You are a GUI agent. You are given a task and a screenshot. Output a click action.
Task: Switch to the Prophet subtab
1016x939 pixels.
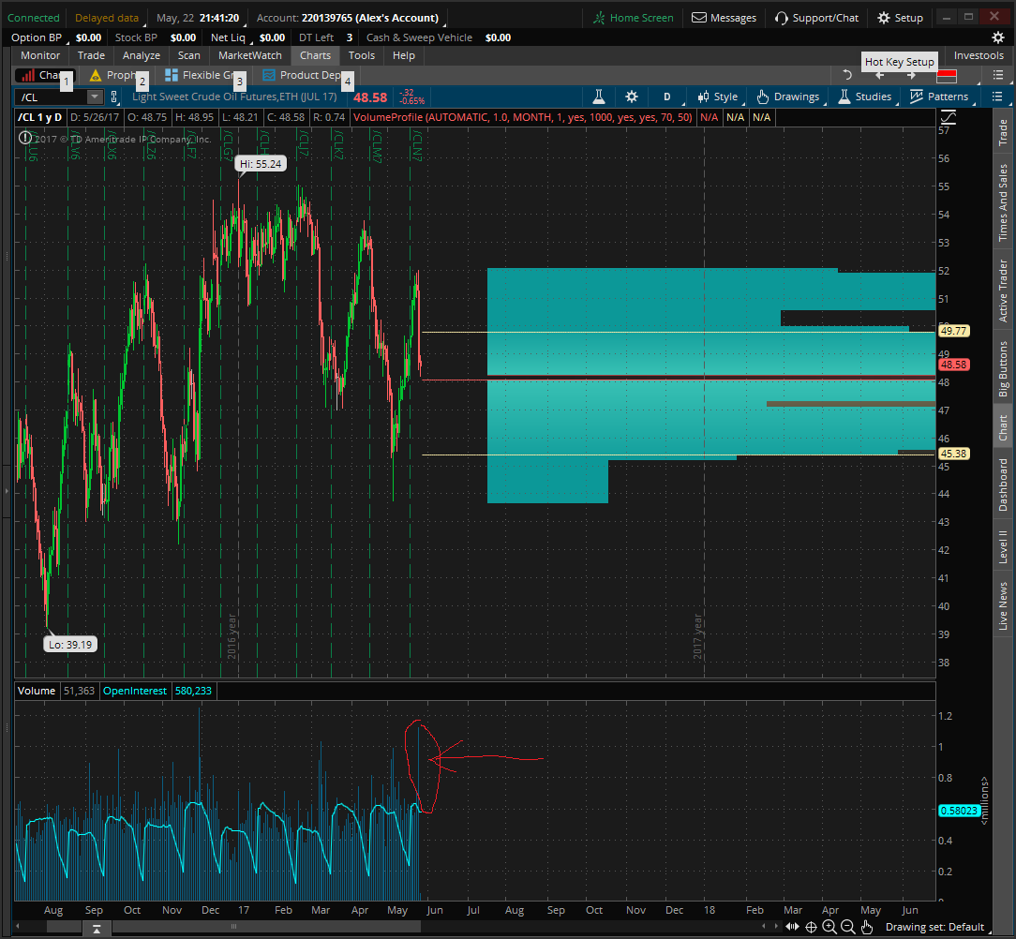114,75
